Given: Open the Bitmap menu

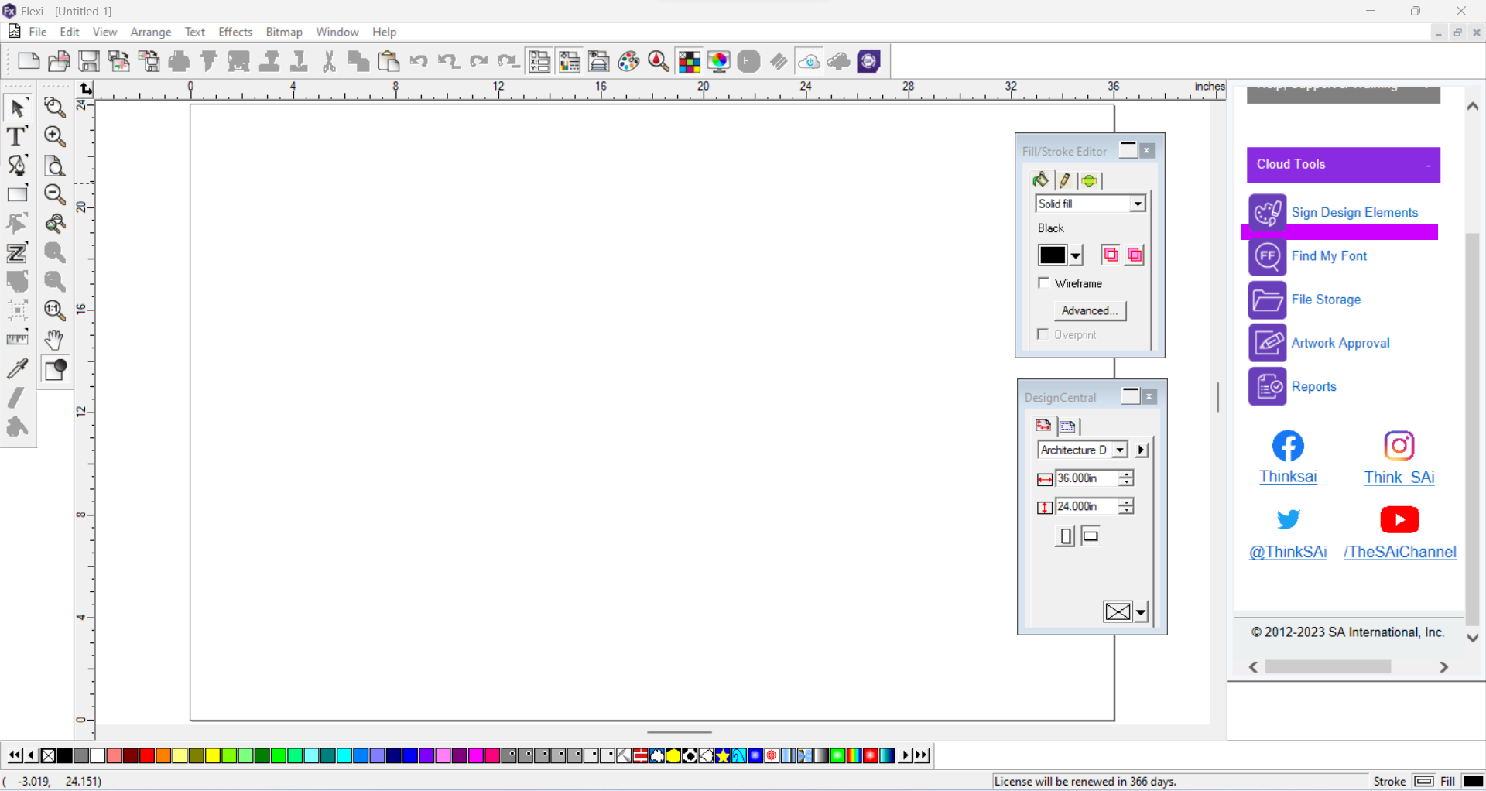Looking at the screenshot, I should [x=283, y=32].
